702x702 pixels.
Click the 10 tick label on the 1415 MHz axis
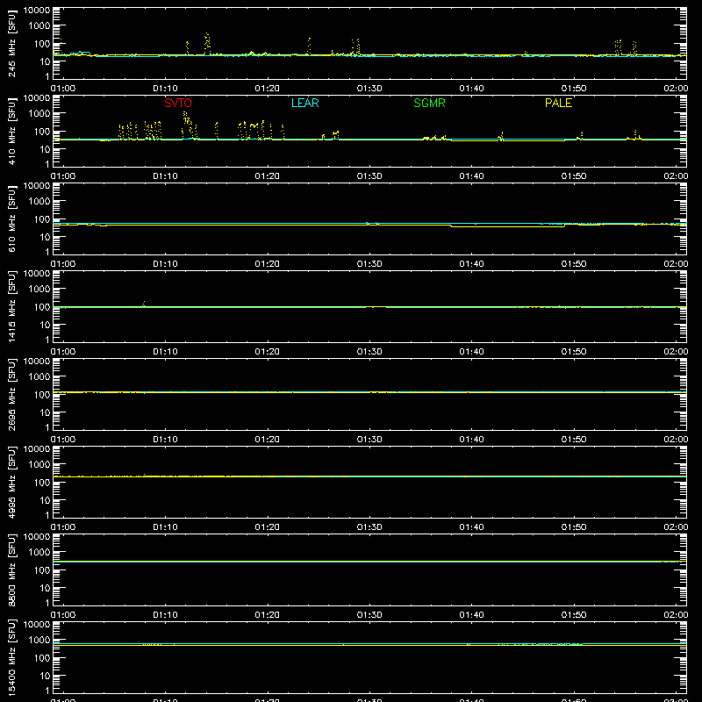coord(45,325)
